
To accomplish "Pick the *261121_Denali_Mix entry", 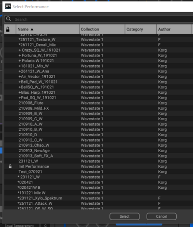I will 98,45.
